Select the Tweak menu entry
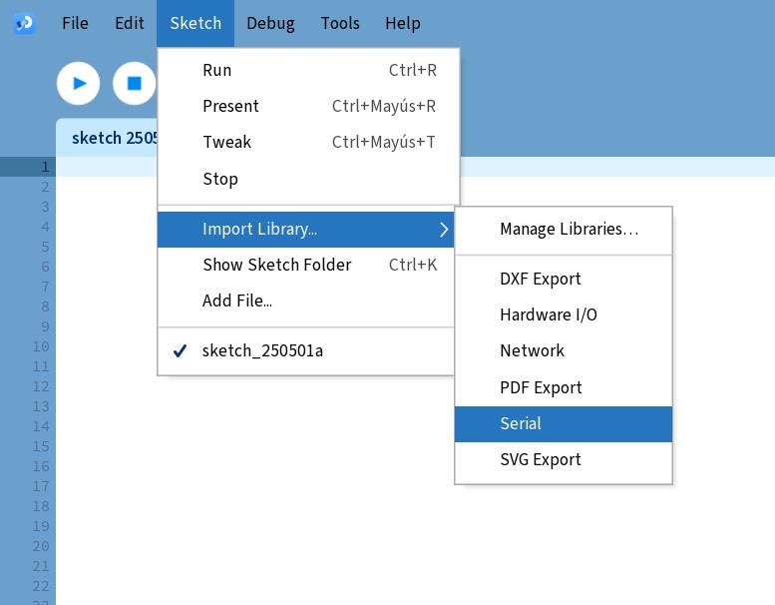Screen dimensions: 775x605 308,143
